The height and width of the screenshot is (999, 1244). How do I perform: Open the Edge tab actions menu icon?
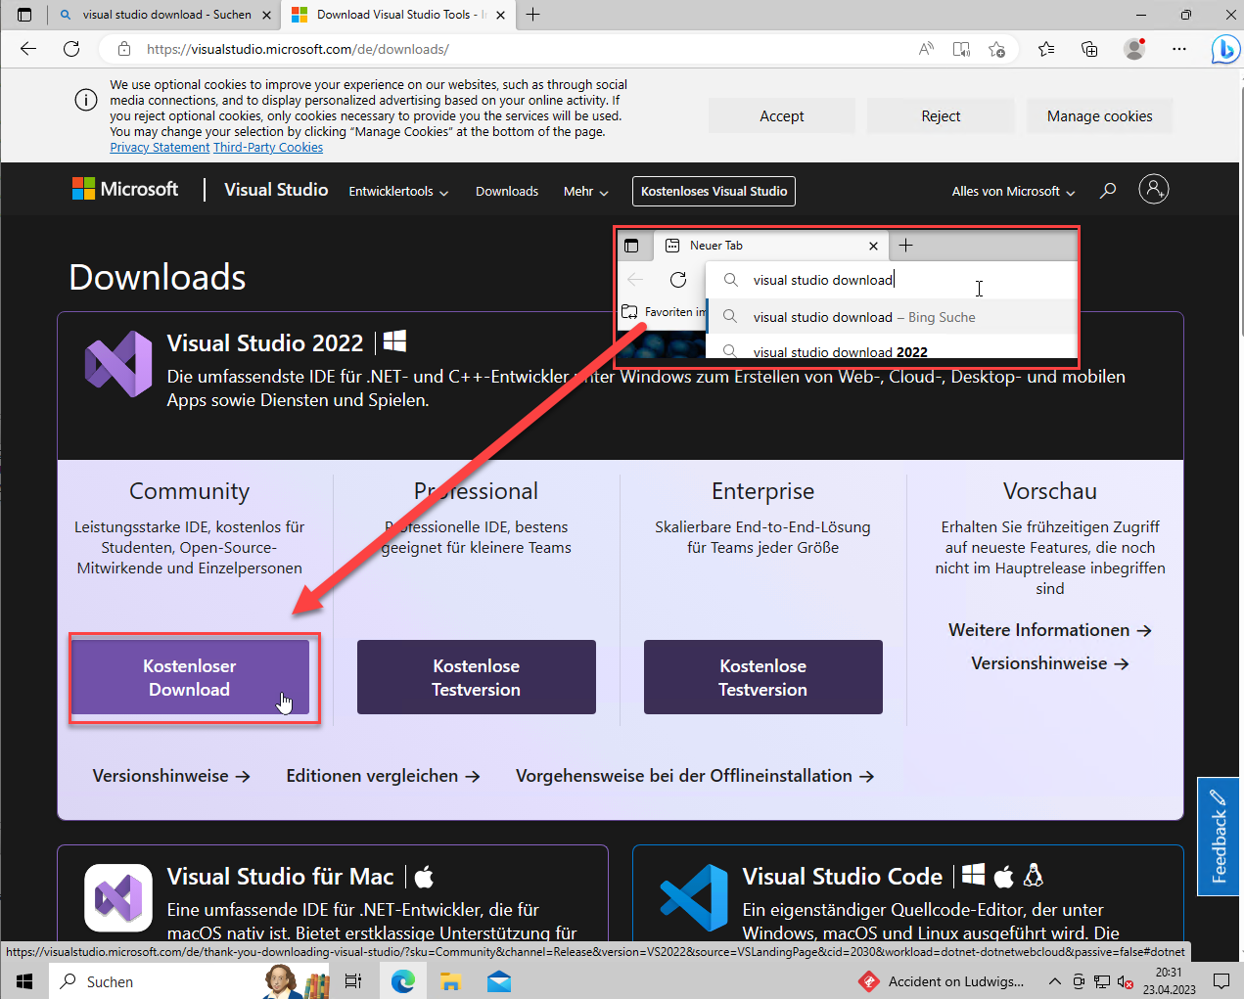(x=24, y=15)
